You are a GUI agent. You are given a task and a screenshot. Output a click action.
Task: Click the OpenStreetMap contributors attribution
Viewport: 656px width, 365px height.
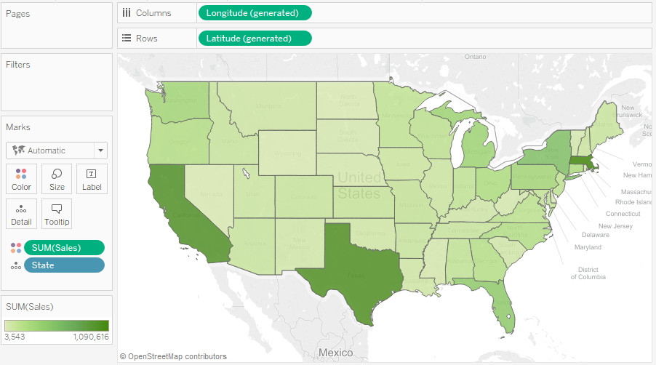coord(173,356)
